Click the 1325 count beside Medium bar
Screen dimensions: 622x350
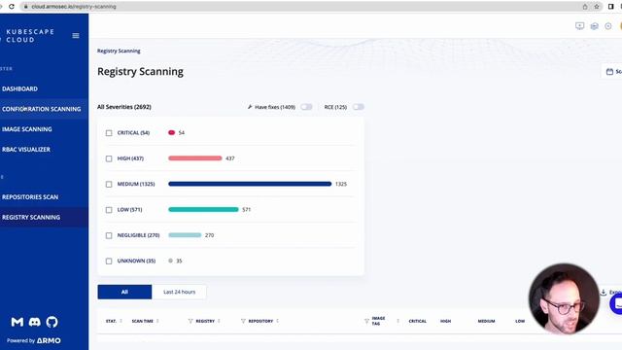pos(341,184)
